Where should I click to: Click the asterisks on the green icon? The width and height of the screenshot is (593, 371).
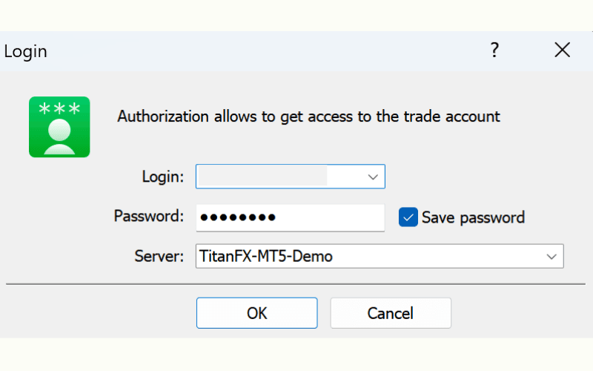pos(59,108)
